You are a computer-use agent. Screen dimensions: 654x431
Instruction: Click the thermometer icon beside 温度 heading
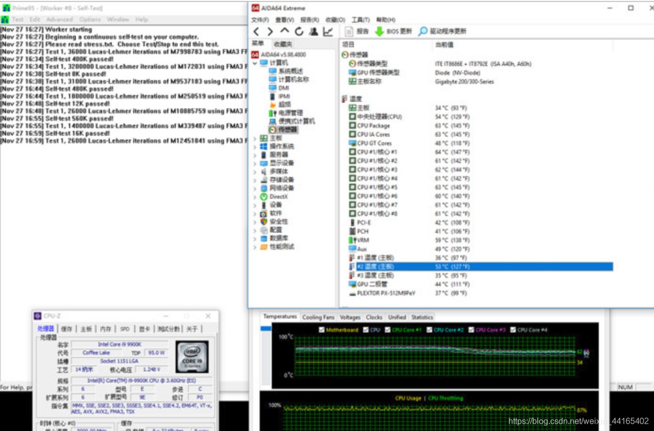pyautogui.click(x=344, y=99)
